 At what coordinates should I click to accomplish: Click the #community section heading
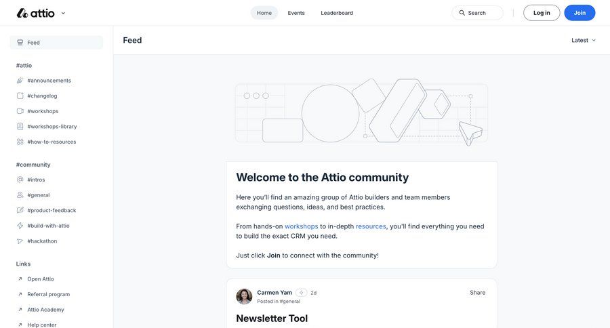click(33, 165)
